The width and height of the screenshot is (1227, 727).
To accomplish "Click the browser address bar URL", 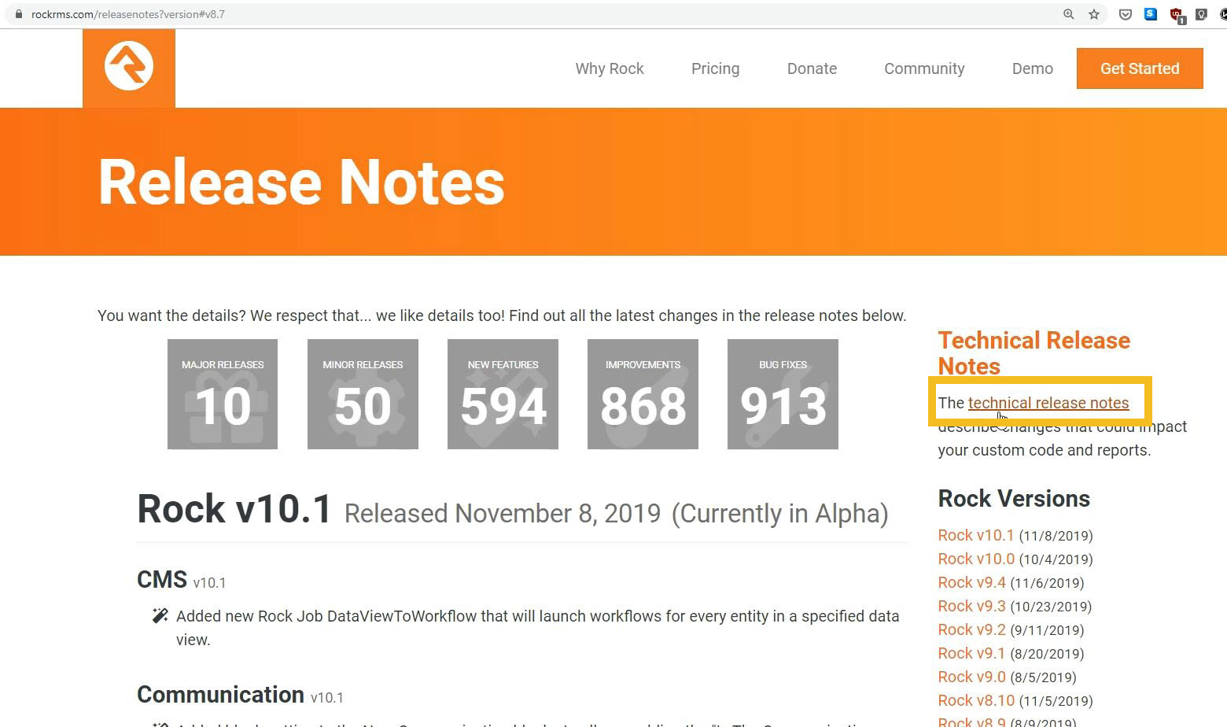I will (128, 14).
